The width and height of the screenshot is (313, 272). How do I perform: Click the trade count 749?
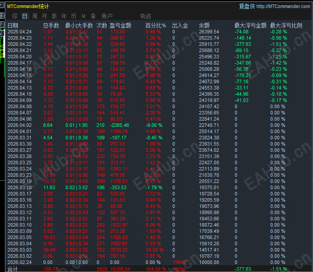tap(101, 175)
